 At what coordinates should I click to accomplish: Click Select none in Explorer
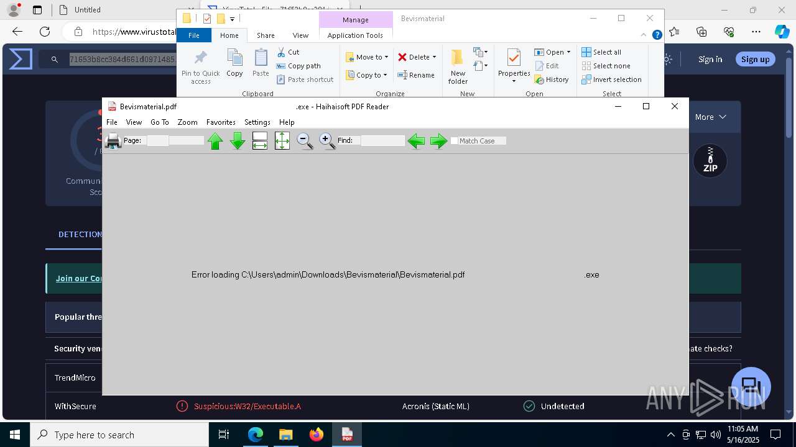[606, 66]
